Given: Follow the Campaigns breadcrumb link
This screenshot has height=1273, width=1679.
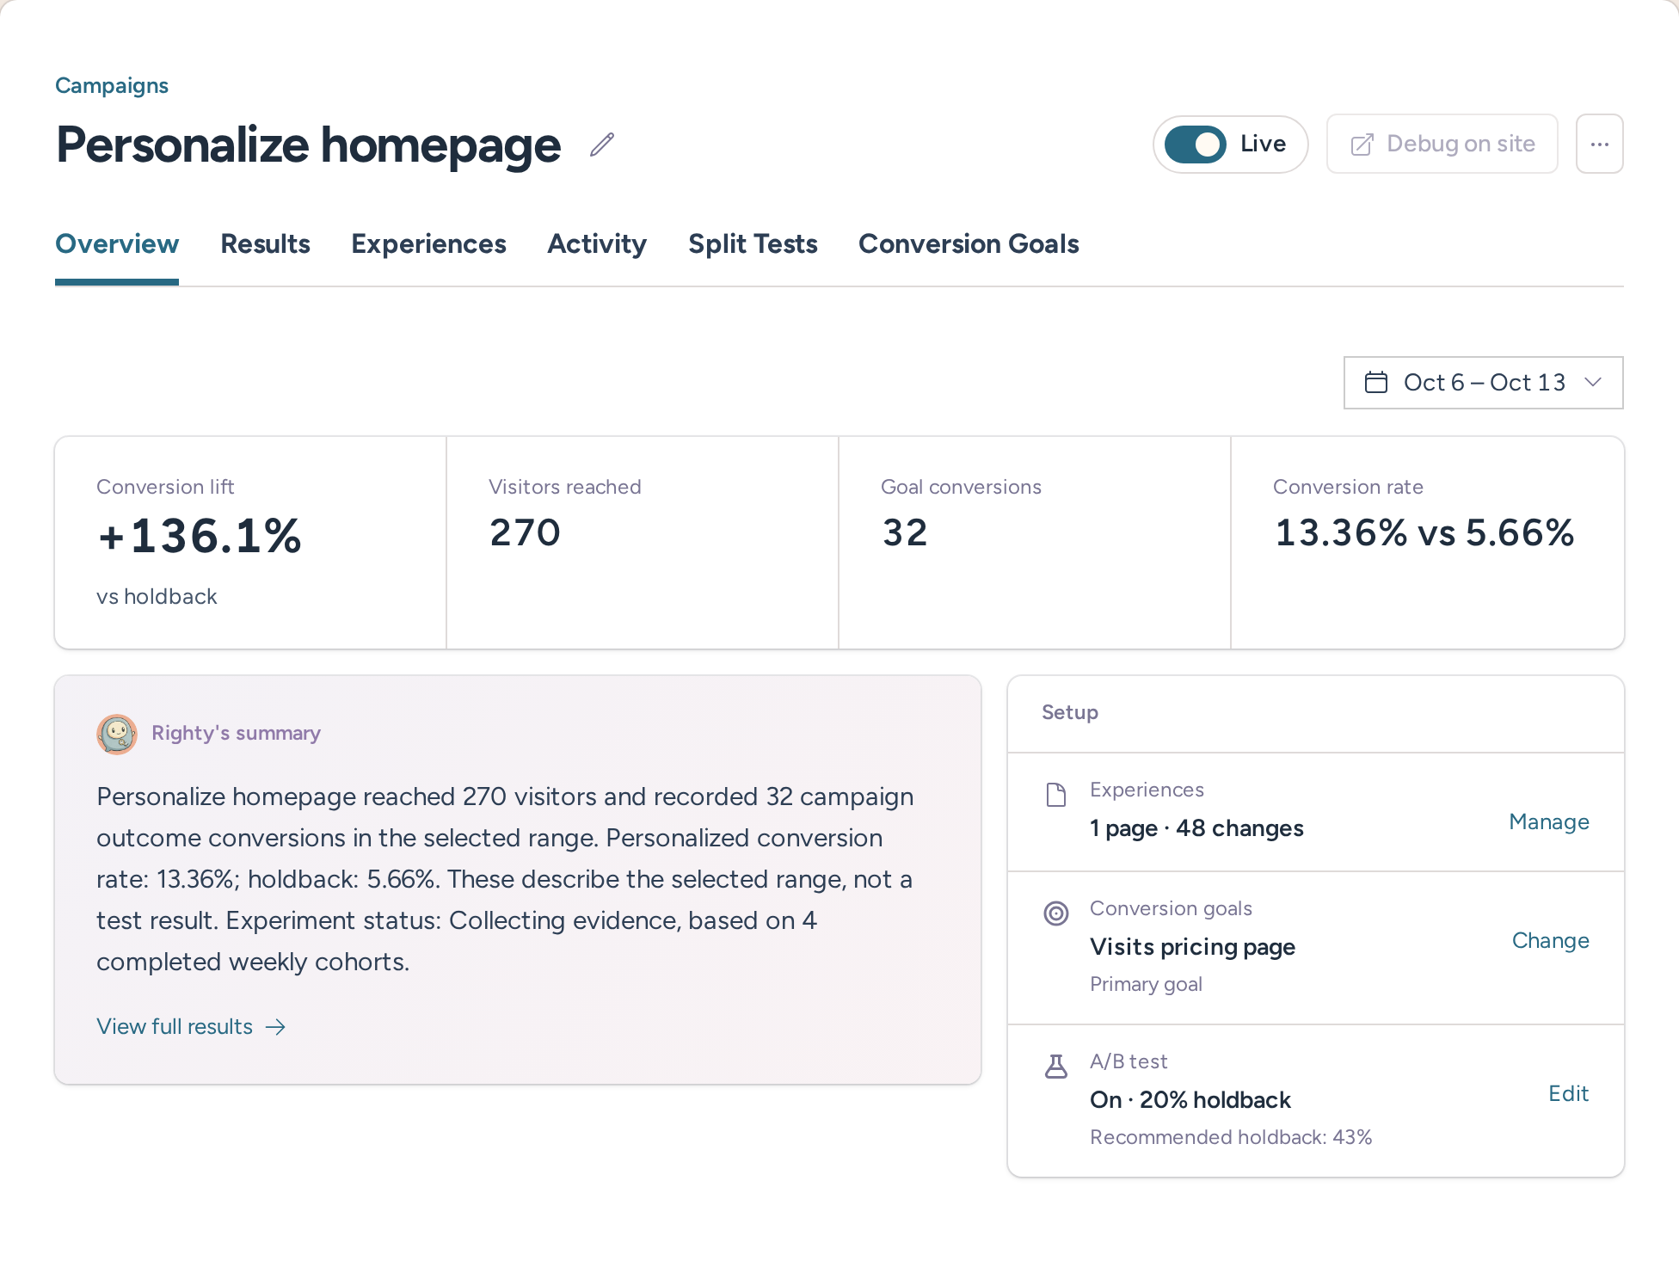Looking at the screenshot, I should point(112,86).
